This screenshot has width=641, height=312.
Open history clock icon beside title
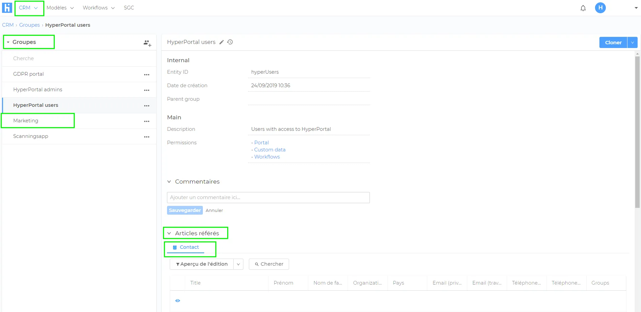coord(230,42)
